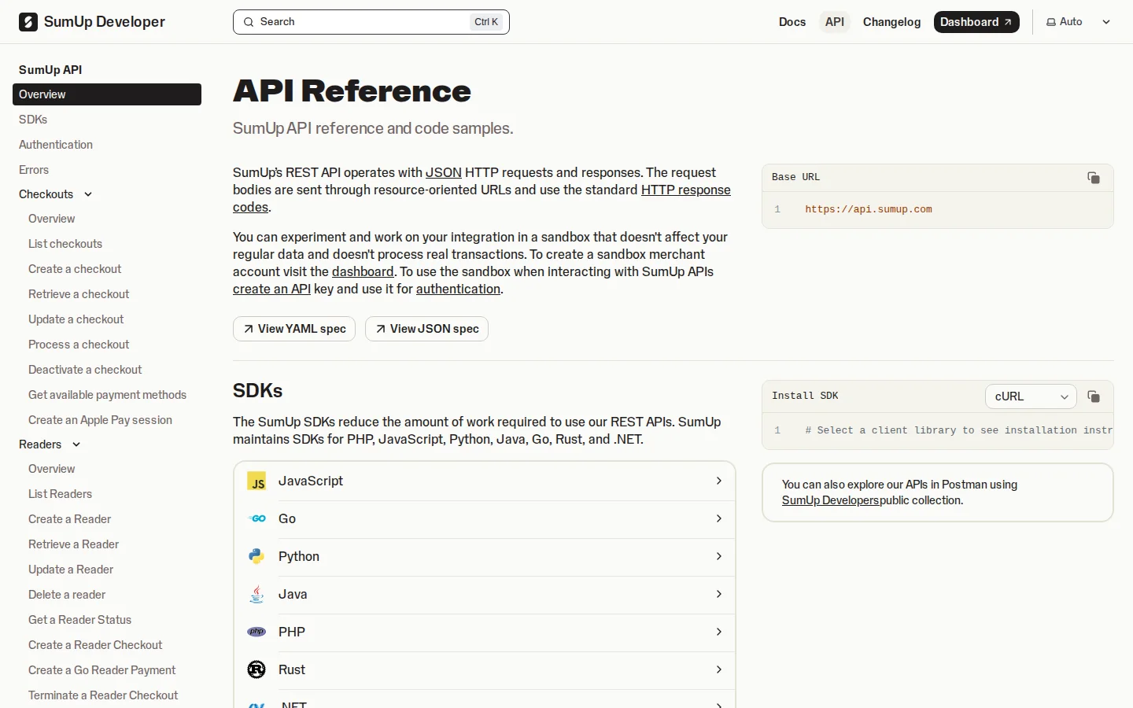Viewport: 1133px width, 708px height.
Task: Click the JavaScript SDK logo icon
Action: 256,481
